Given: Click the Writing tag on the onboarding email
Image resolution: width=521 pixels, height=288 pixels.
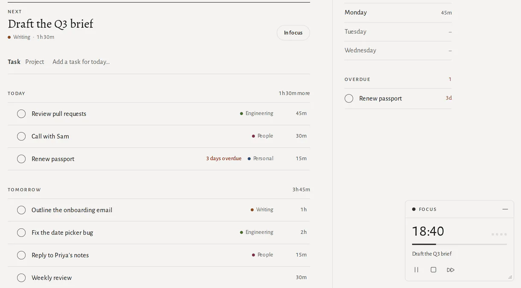Looking at the screenshot, I should coord(262,210).
